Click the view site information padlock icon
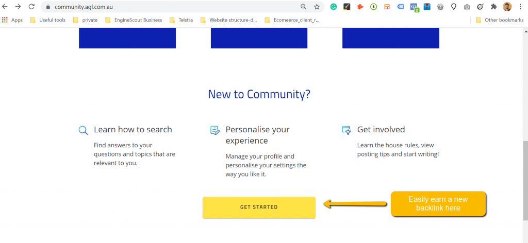Viewport: 528px width, 243px height. [x=47, y=7]
